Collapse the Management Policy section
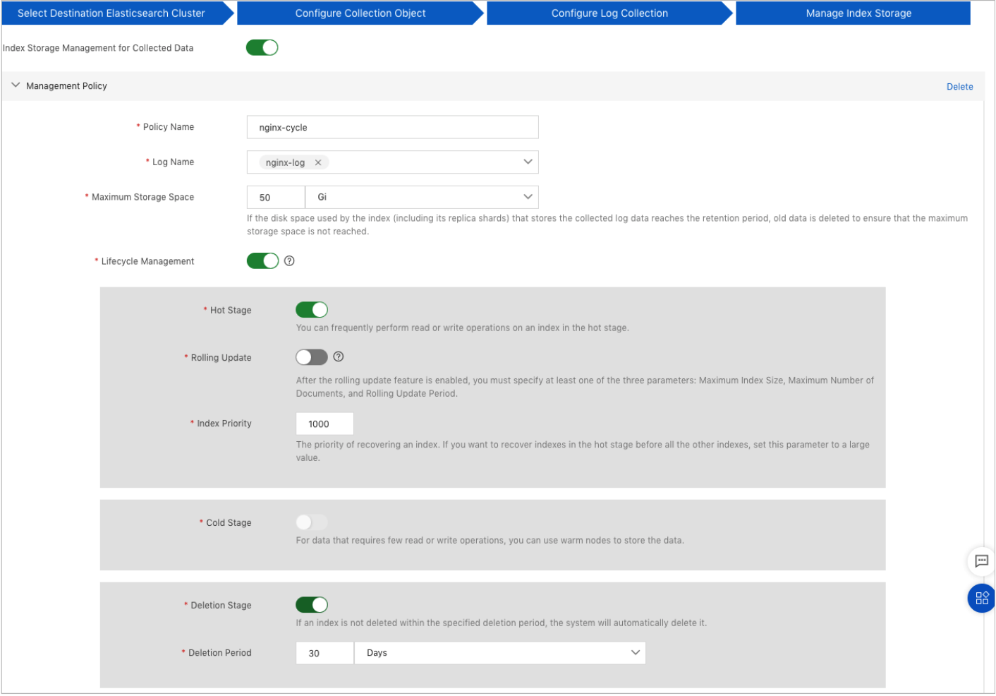This screenshot has height=696, width=996. pos(16,85)
